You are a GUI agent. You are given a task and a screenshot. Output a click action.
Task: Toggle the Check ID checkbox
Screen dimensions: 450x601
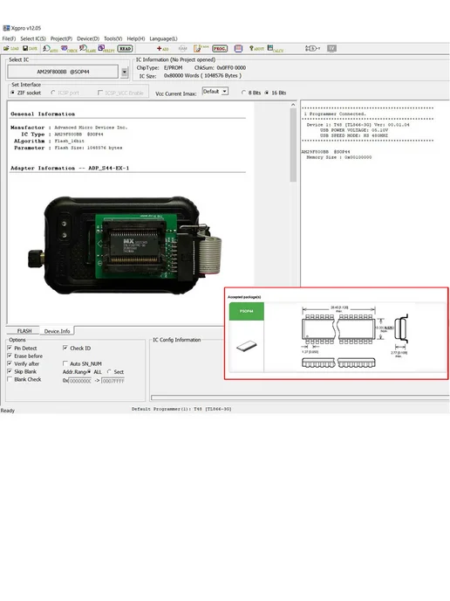click(65, 348)
